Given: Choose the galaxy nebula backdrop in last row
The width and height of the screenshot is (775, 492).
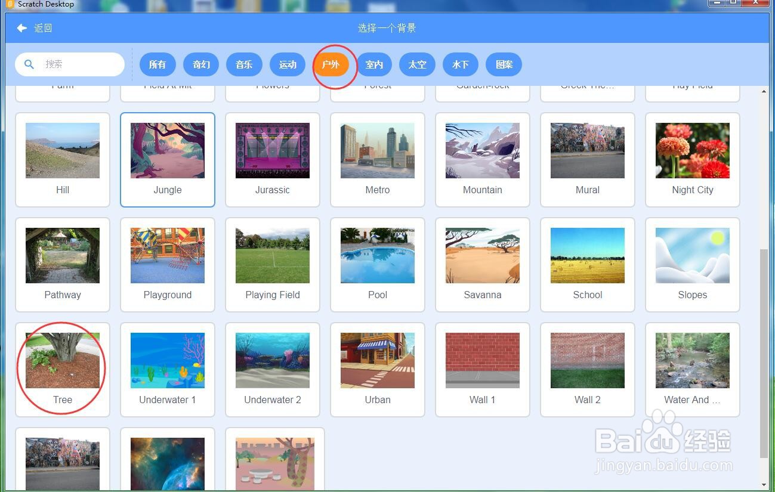Looking at the screenshot, I should tap(168, 459).
